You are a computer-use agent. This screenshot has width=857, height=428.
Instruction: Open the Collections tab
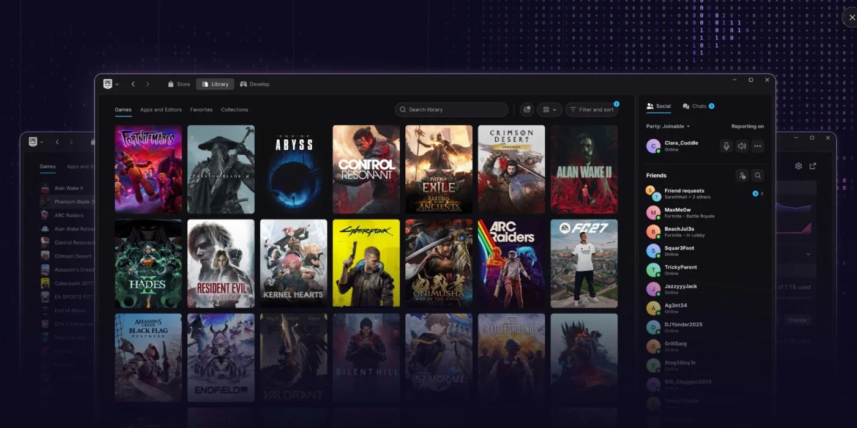click(234, 110)
